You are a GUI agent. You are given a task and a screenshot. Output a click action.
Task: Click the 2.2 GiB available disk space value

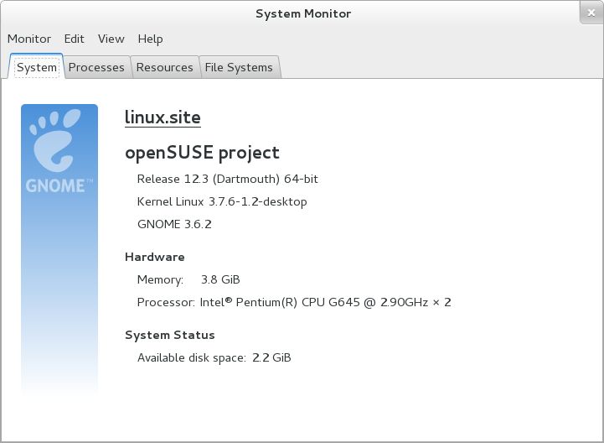(271, 357)
